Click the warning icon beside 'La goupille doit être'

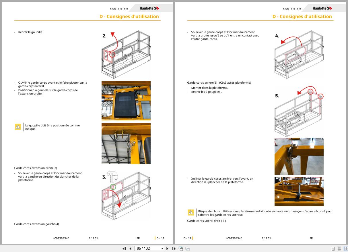tap(18, 127)
